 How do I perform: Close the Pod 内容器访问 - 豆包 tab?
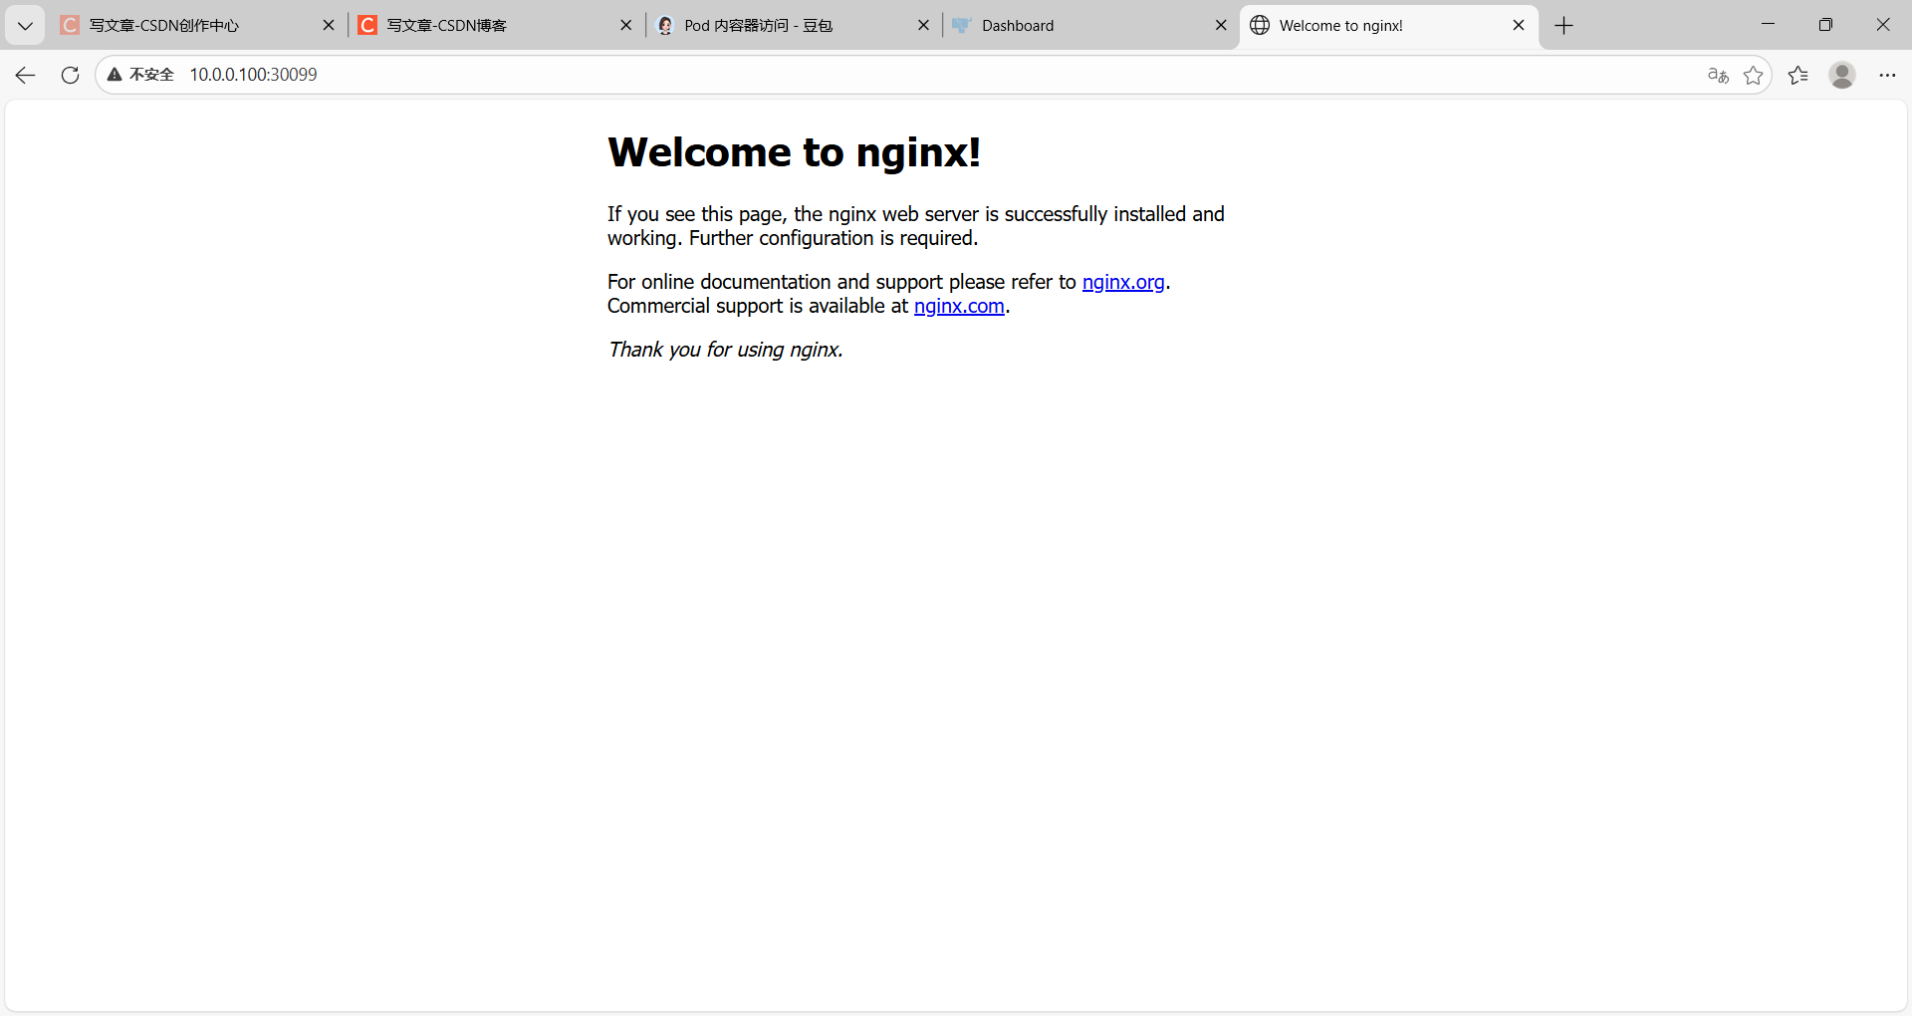924,26
